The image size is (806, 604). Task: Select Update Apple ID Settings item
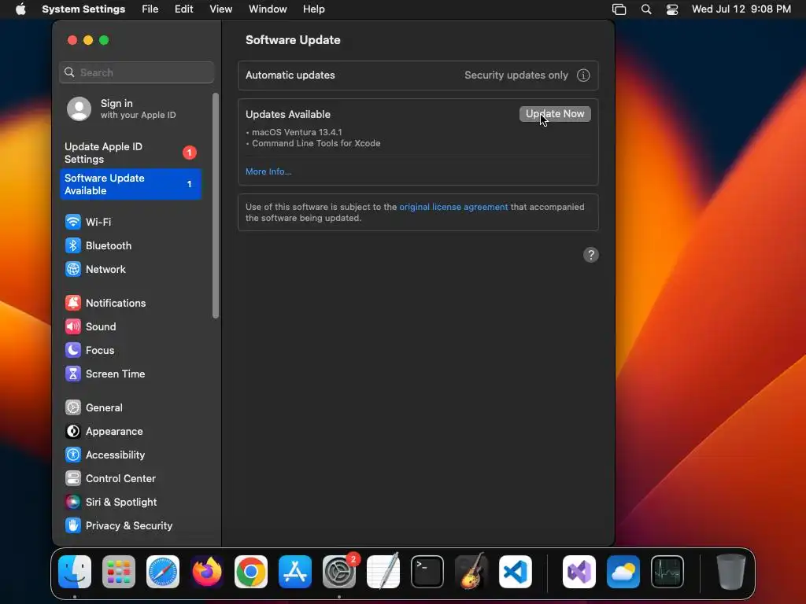(x=131, y=153)
